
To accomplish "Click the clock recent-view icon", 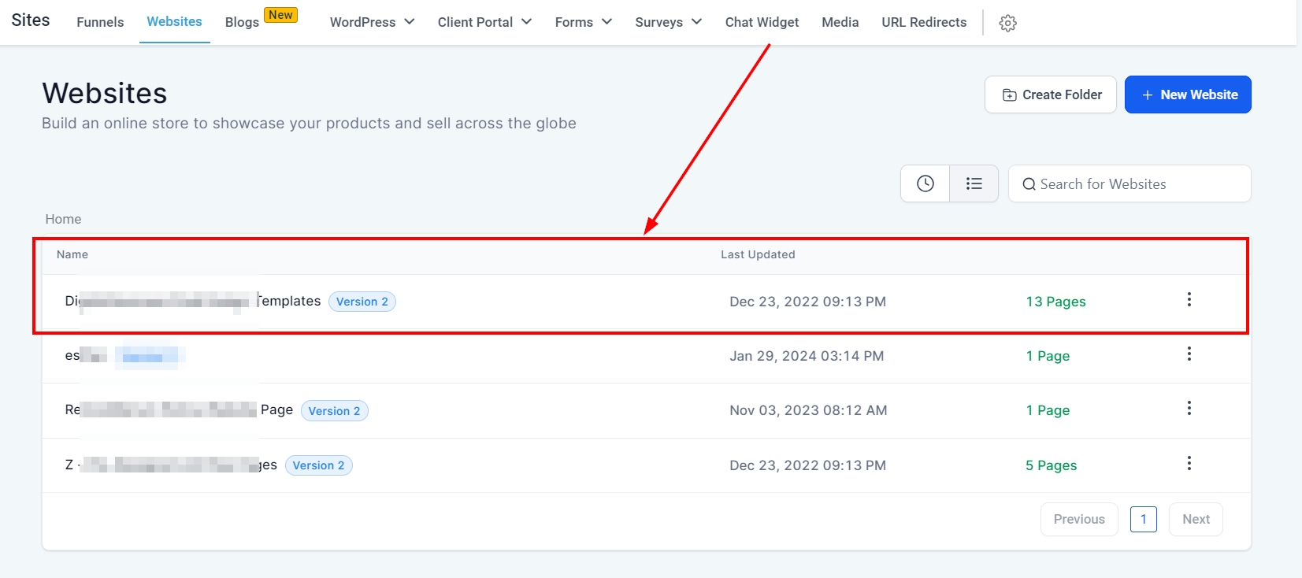I will [925, 183].
